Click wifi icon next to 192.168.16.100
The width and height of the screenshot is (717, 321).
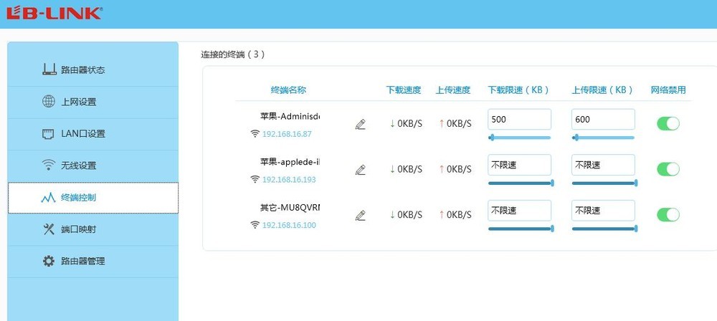tap(255, 224)
